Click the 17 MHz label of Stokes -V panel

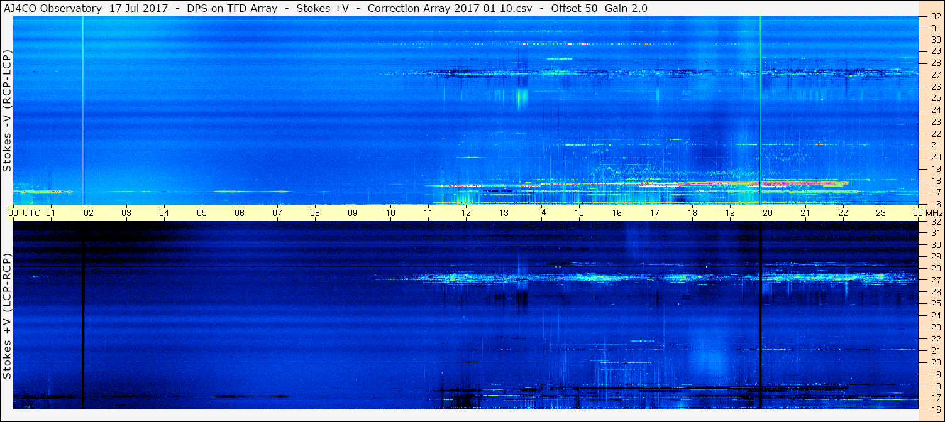[936, 192]
